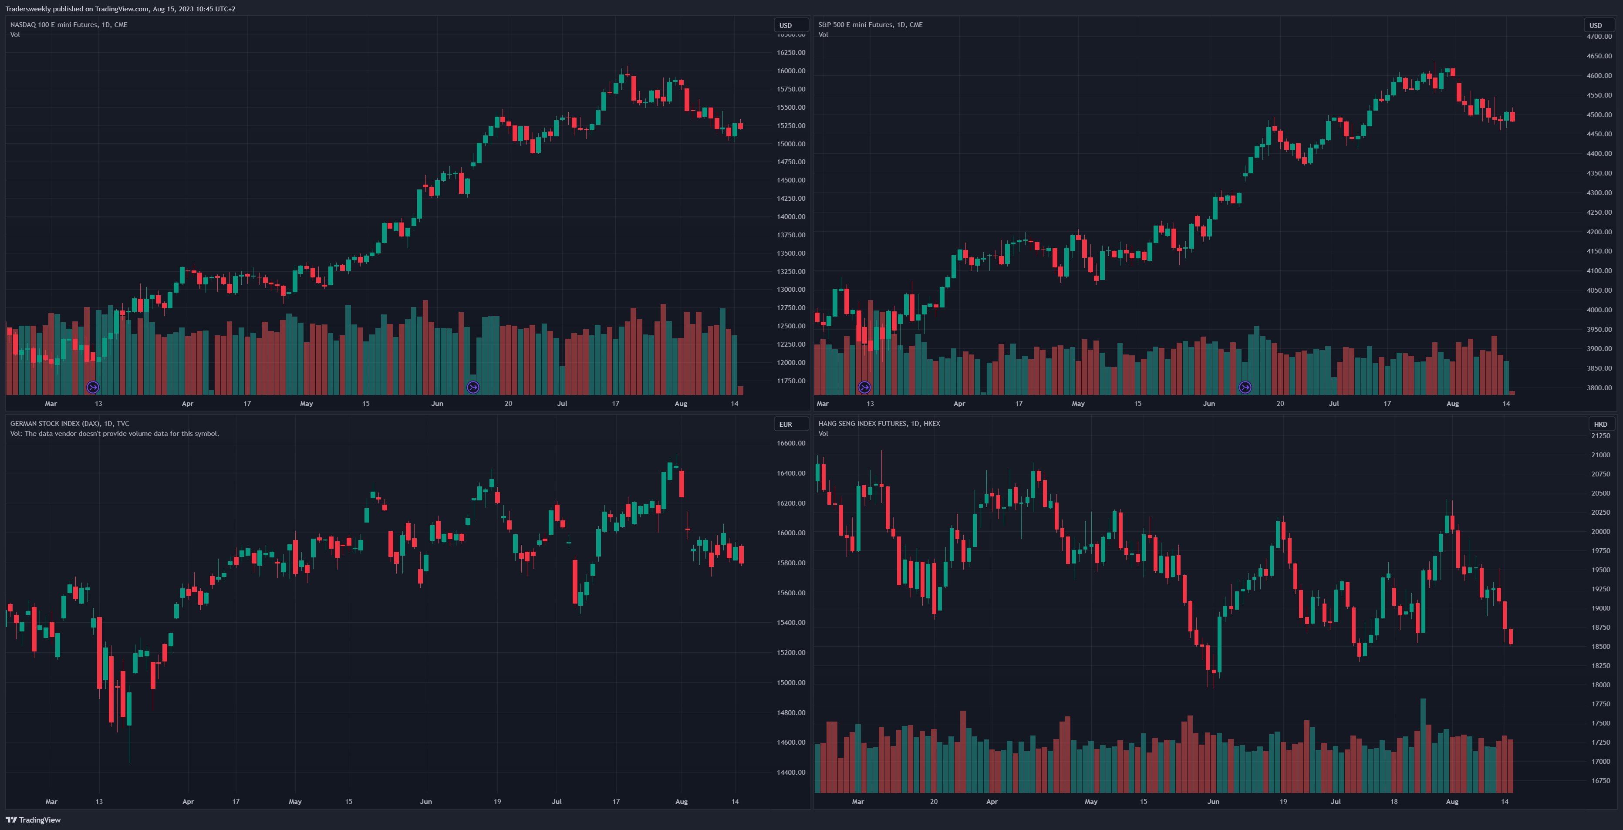
Task: Click the purple rollover marker in June on NASDAQ chart
Action: (x=473, y=387)
